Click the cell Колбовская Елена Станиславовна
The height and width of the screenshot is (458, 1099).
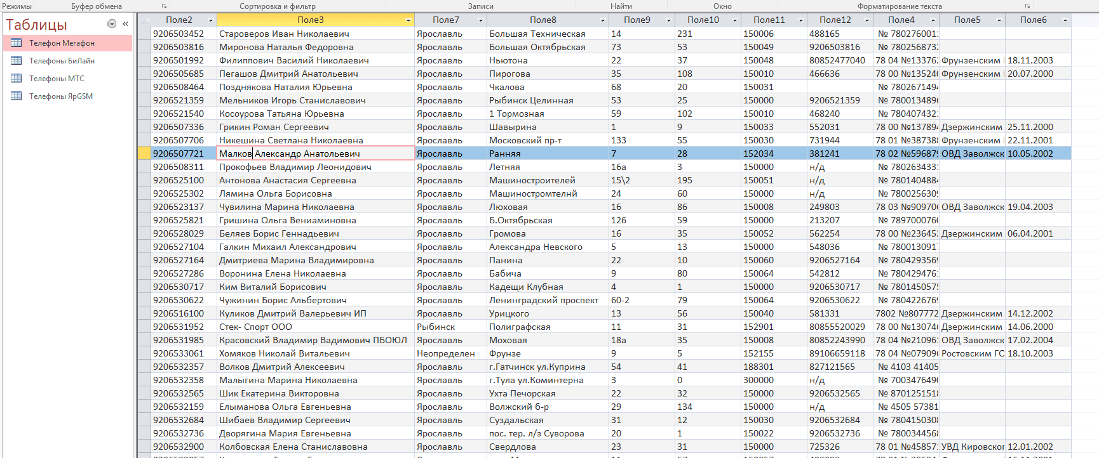pyautogui.click(x=316, y=447)
